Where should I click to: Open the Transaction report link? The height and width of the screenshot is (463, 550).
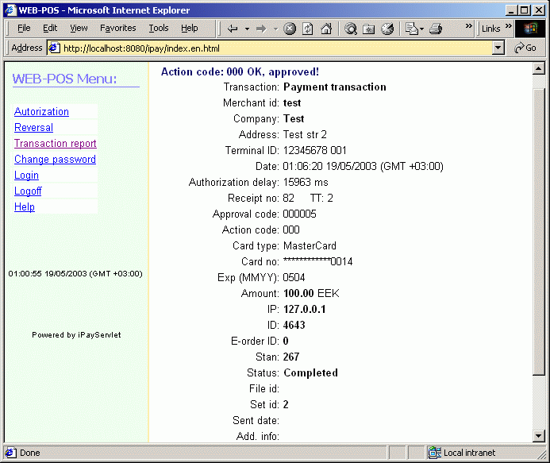pos(56,143)
